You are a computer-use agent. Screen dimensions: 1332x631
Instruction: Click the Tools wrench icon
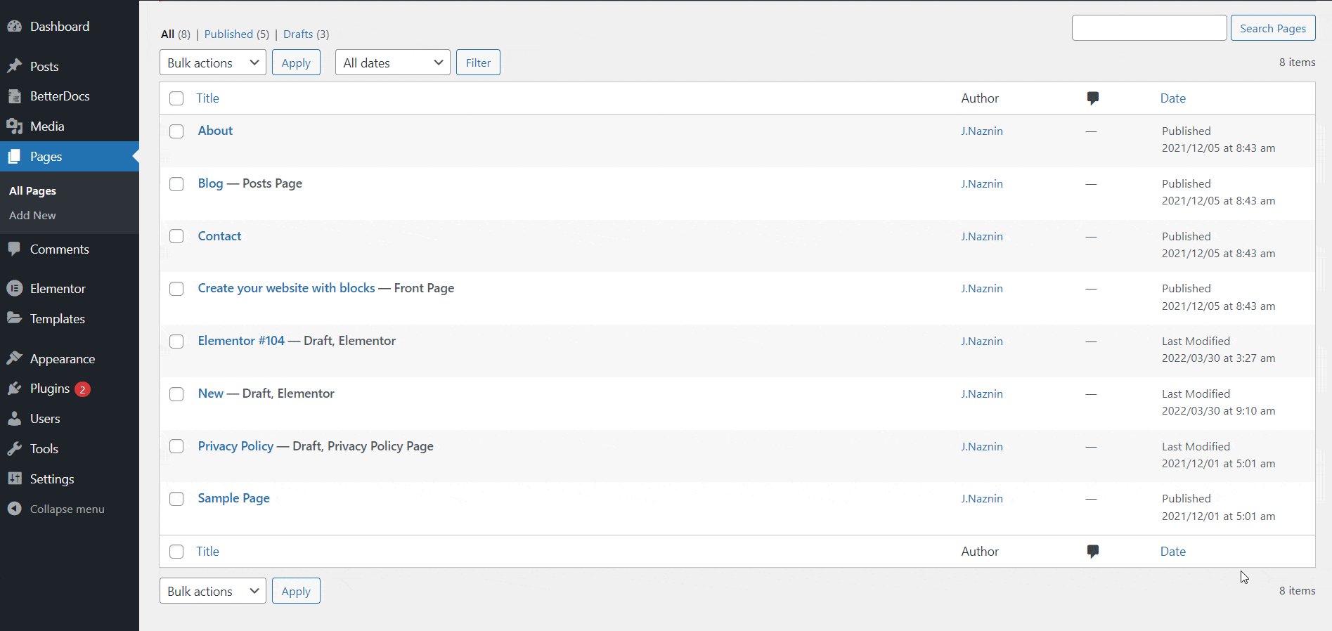coord(14,449)
